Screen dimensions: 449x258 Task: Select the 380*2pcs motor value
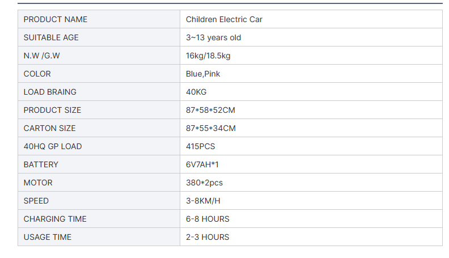204,183
